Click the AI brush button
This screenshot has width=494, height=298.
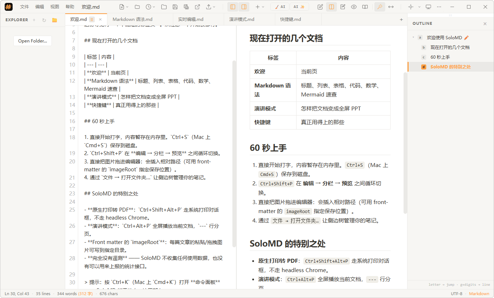click(280, 7)
